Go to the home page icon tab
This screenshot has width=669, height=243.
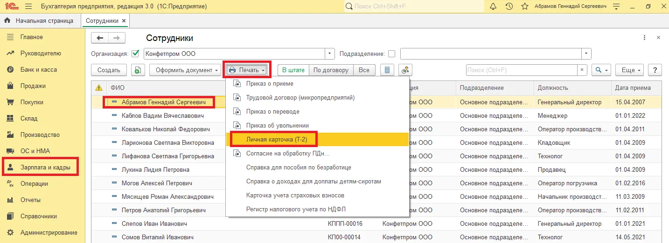tap(7, 20)
